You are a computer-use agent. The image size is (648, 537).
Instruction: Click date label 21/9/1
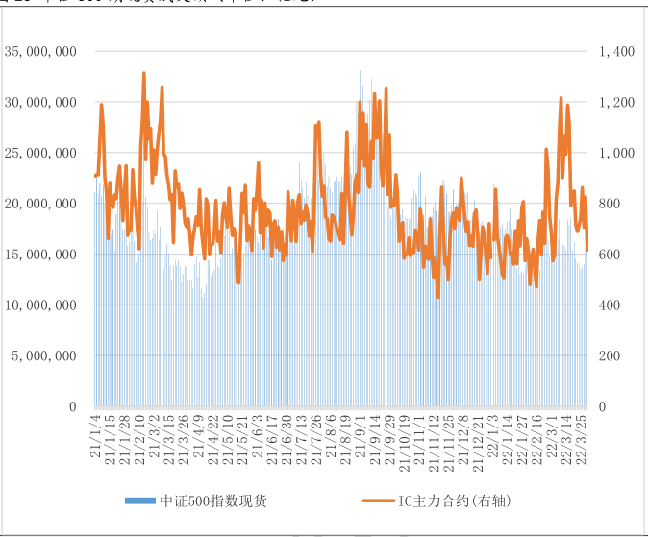coord(361,436)
